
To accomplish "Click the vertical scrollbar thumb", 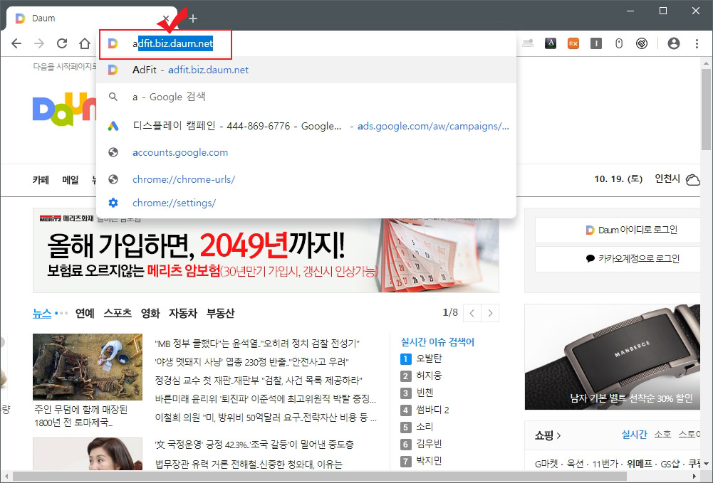I will [x=706, y=109].
